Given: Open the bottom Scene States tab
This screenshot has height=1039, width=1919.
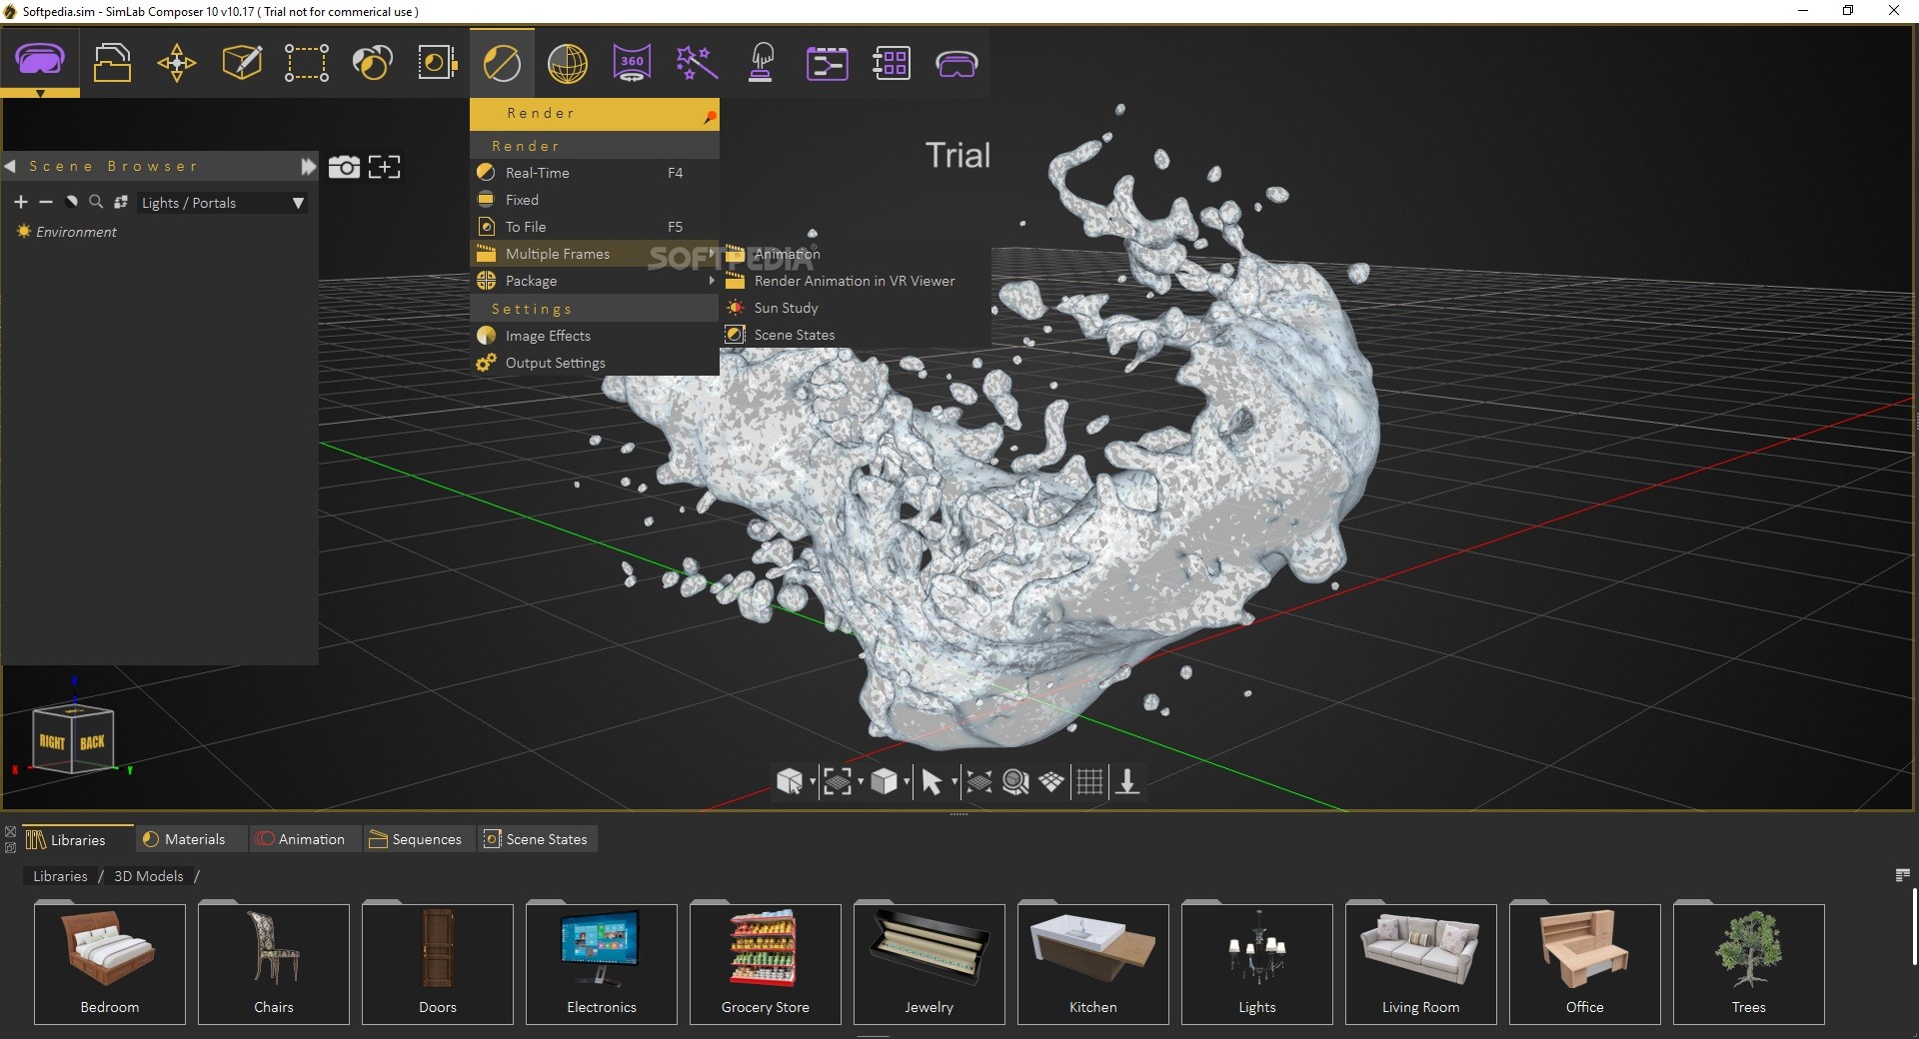Looking at the screenshot, I should coord(538,839).
